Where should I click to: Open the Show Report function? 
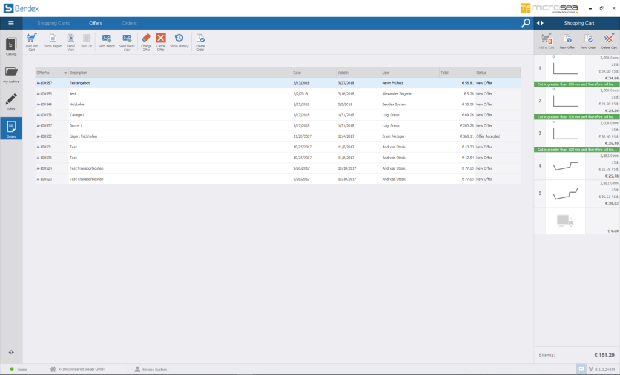51,40
